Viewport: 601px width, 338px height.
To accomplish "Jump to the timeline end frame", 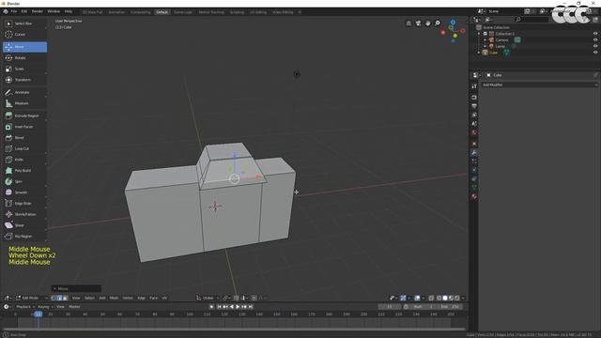I will pyautogui.click(x=251, y=307).
